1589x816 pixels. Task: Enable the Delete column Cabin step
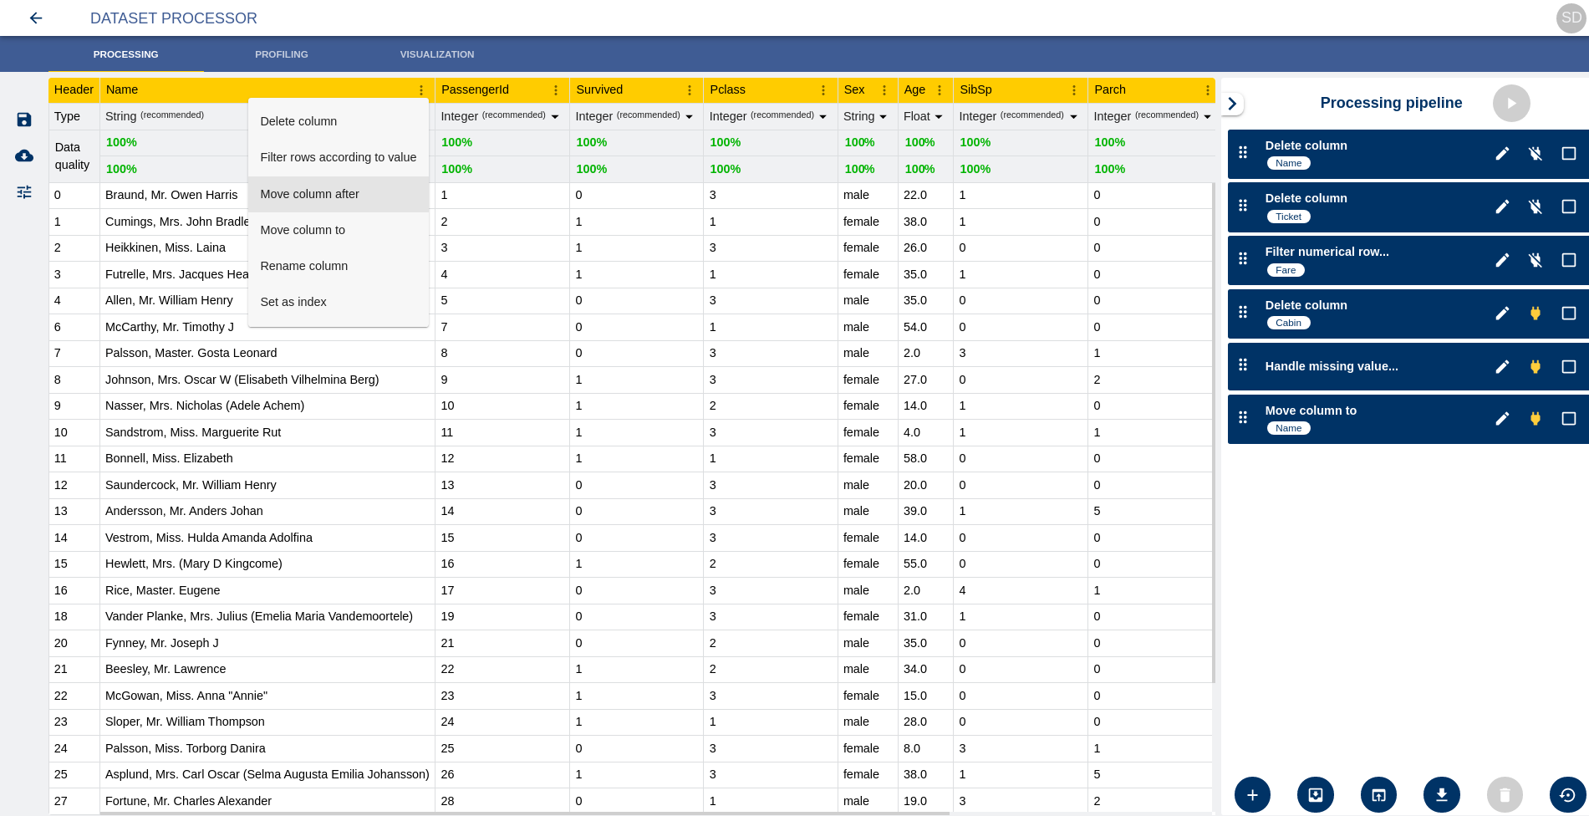coord(1536,313)
